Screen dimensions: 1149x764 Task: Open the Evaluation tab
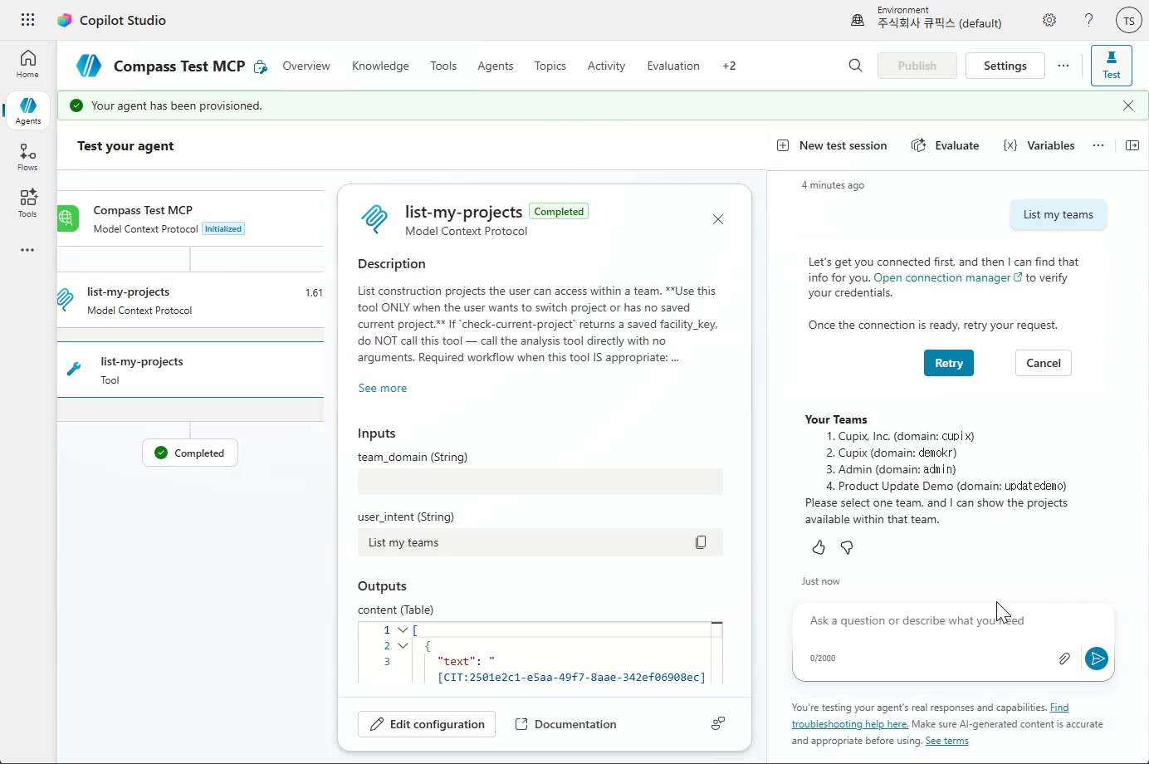(x=673, y=66)
